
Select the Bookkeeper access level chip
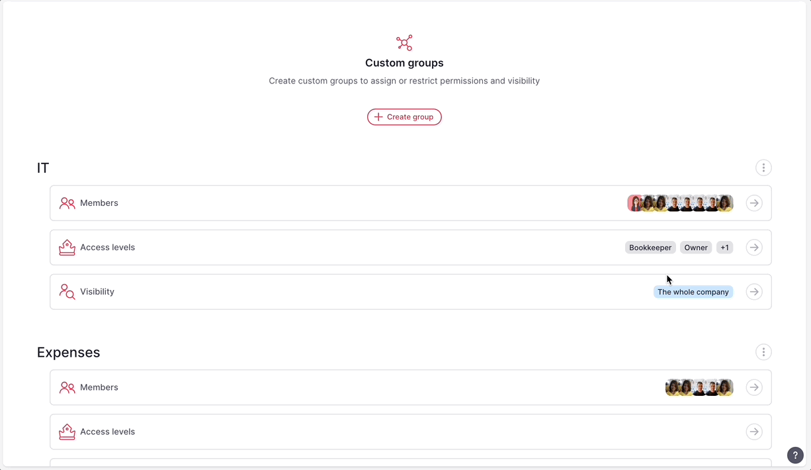[x=650, y=247]
